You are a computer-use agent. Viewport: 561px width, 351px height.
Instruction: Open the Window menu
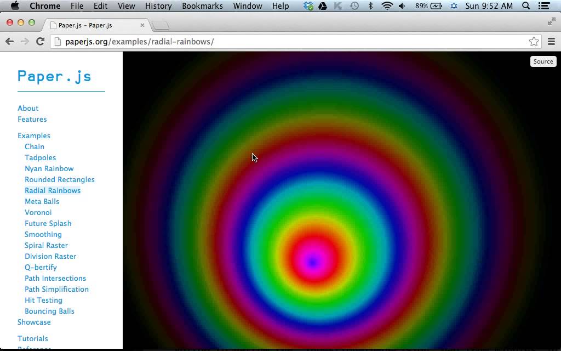coord(248,5)
